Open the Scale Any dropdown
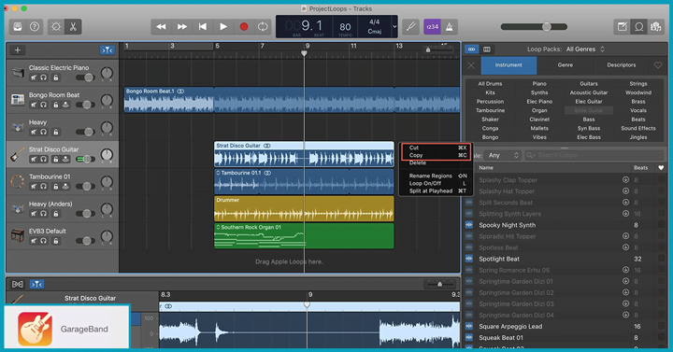The width and height of the screenshot is (673, 352). (x=503, y=155)
